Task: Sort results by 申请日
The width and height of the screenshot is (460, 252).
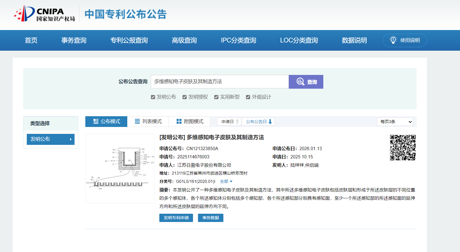Action: click(x=229, y=121)
